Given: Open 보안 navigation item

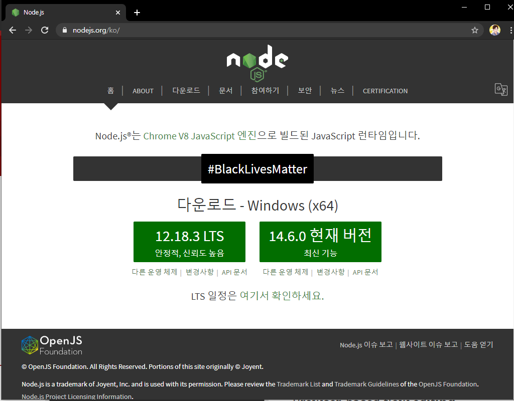Looking at the screenshot, I should (x=305, y=91).
